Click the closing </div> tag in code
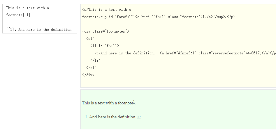The image size is (276, 132). [x=88, y=75]
